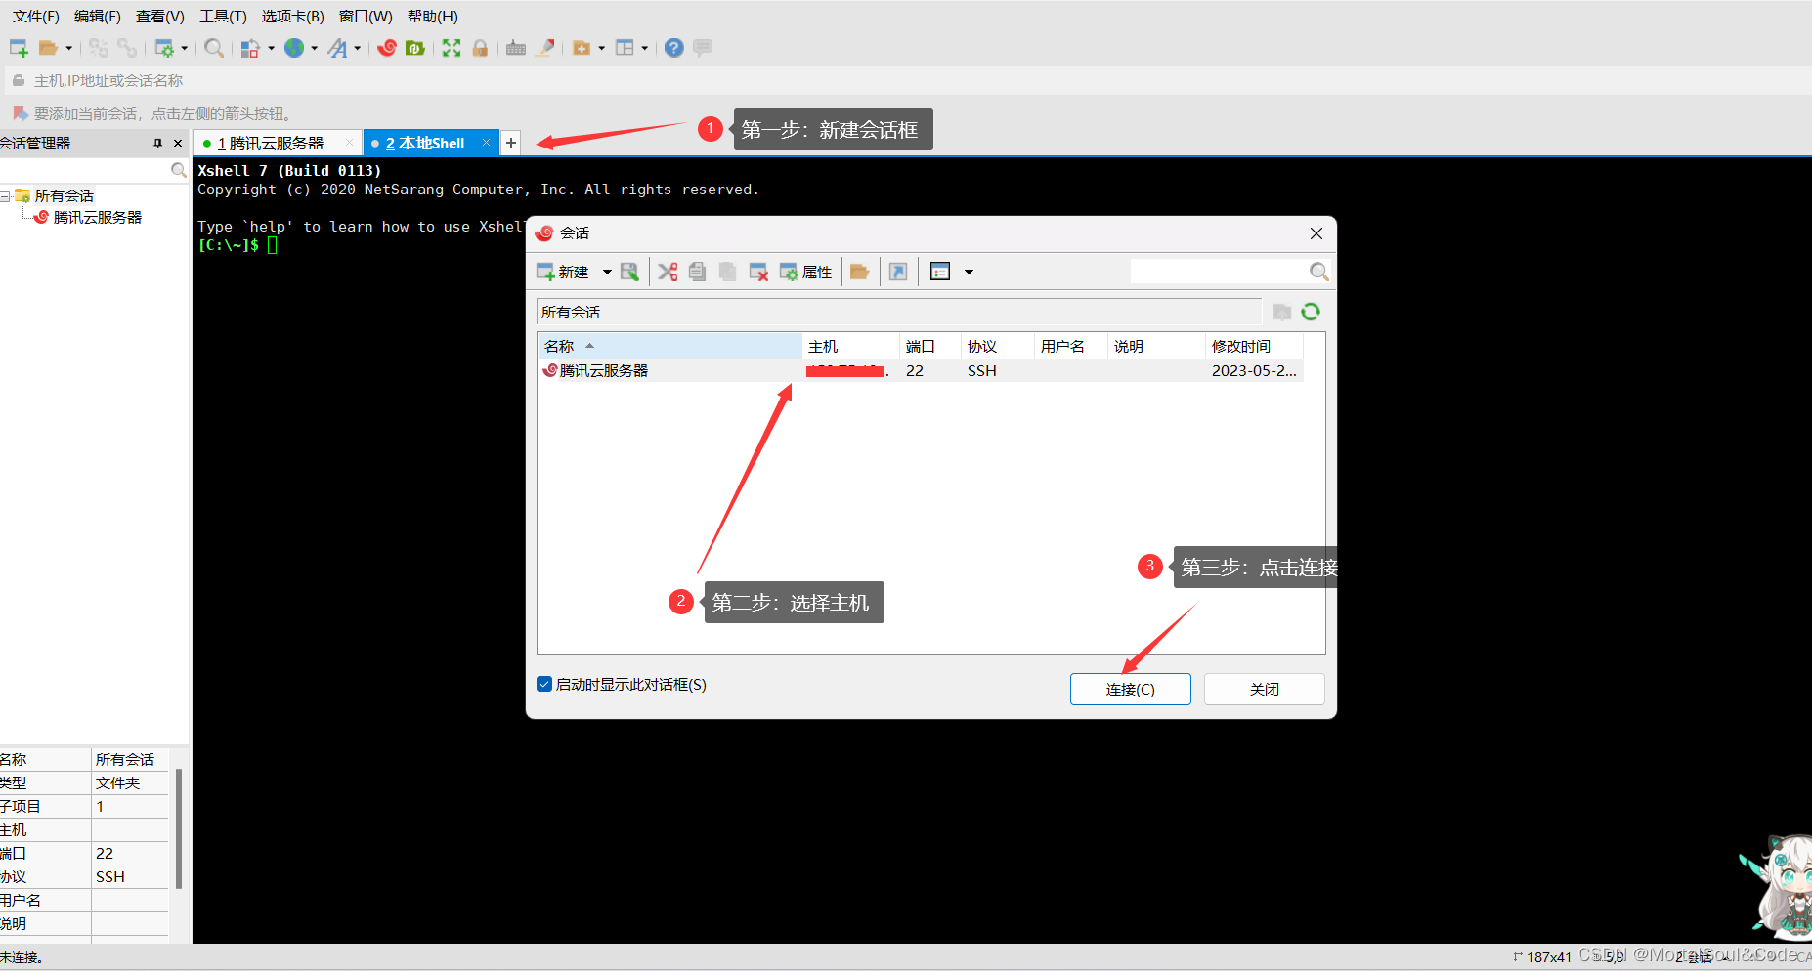The height and width of the screenshot is (971, 1812).
Task: Expand the properties icon dropdown arrow
Action: pos(184,48)
